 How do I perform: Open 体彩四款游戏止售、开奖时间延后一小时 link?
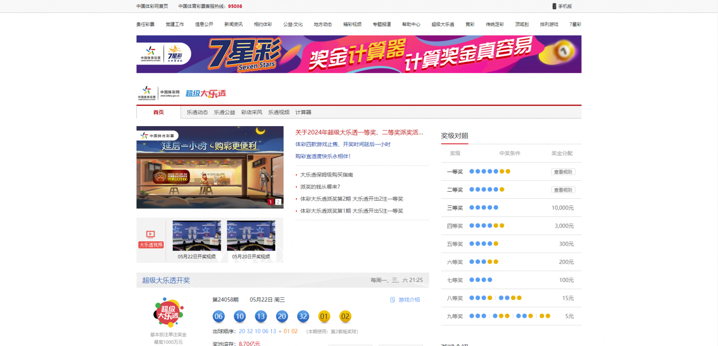(343, 144)
